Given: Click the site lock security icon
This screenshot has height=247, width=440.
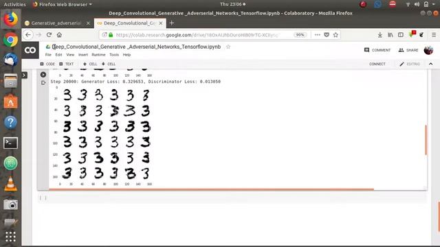Looking at the screenshot, I should tap(111, 35).
